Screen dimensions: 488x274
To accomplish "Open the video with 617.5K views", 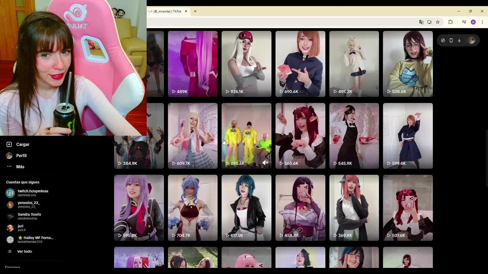I will pyautogui.click(x=247, y=208).
